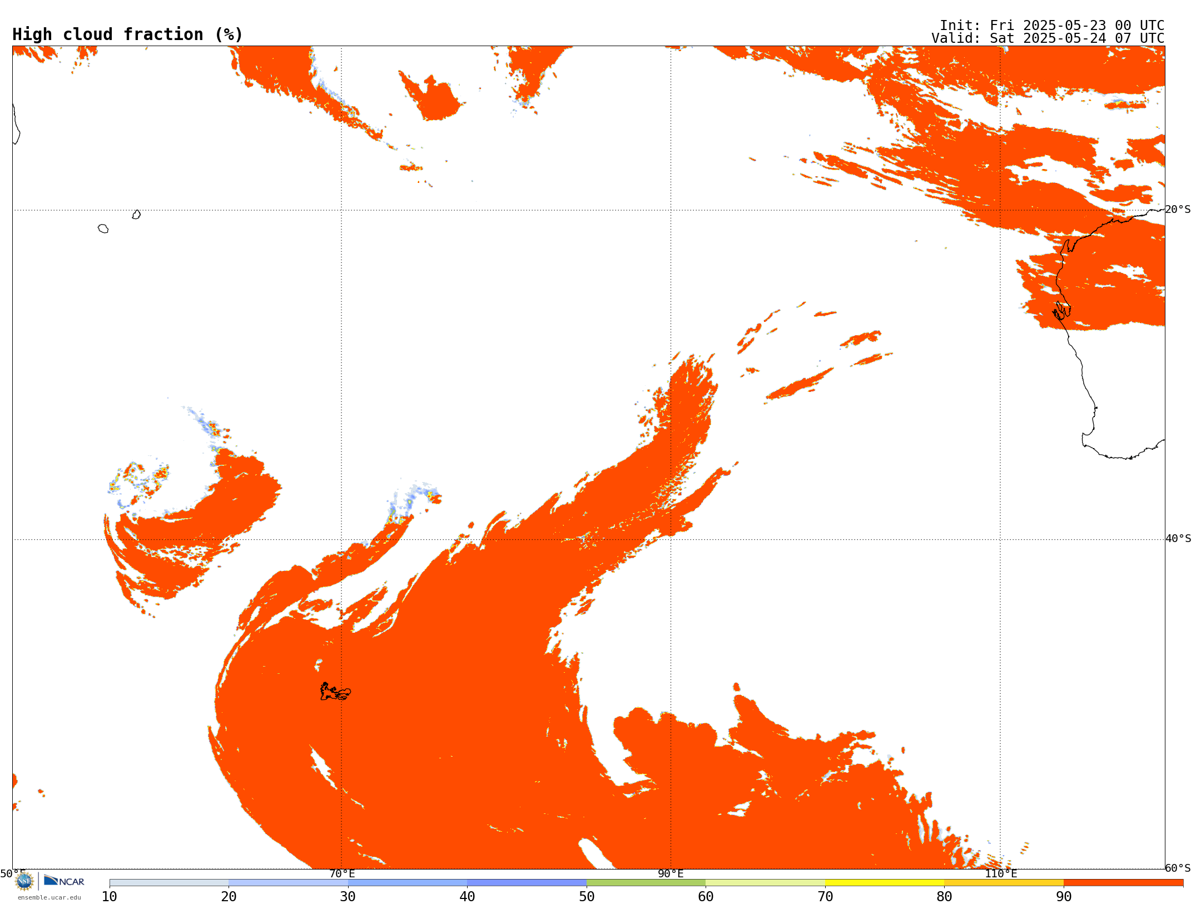Click the Mauritius island outline
Image resolution: width=1201 pixels, height=904 pixels.
[136, 215]
